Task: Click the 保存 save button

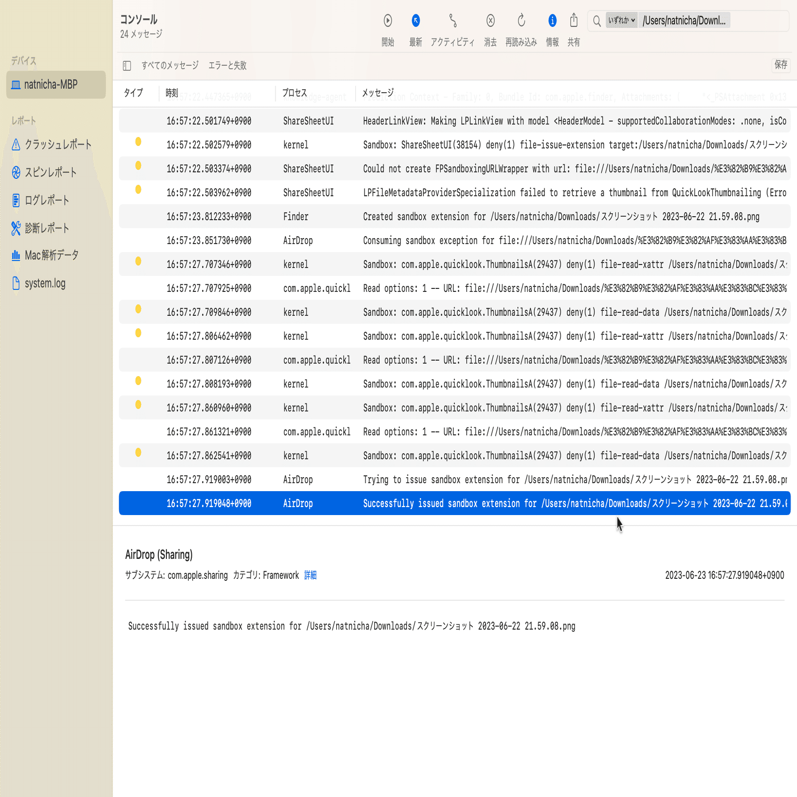Action: tap(781, 65)
